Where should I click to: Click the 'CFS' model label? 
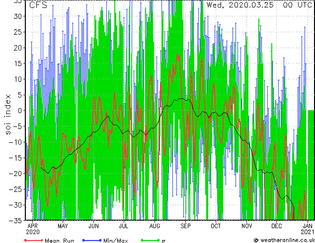(38, 5)
